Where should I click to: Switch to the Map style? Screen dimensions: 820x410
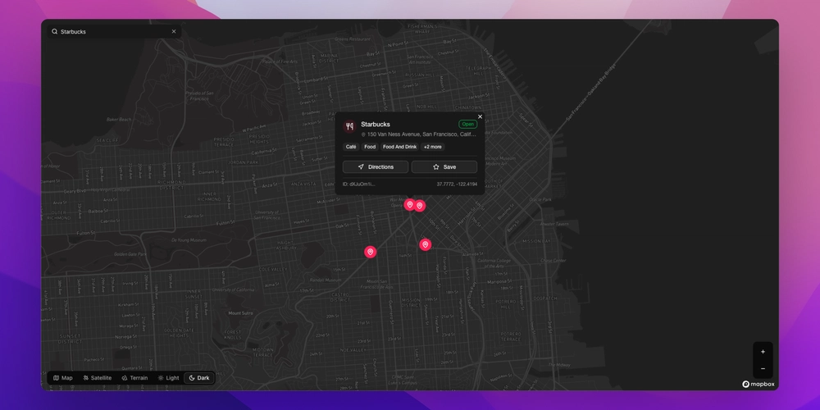coord(63,378)
